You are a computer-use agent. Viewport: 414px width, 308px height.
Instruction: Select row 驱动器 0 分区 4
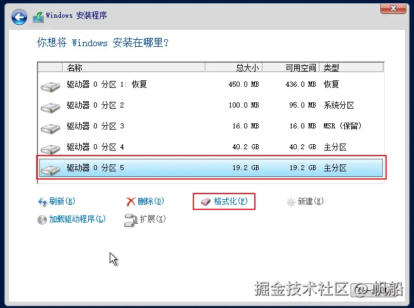tap(210, 147)
